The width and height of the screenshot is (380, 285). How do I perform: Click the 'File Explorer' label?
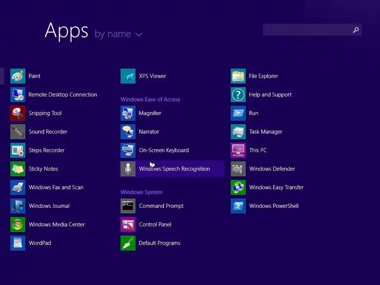263,76
